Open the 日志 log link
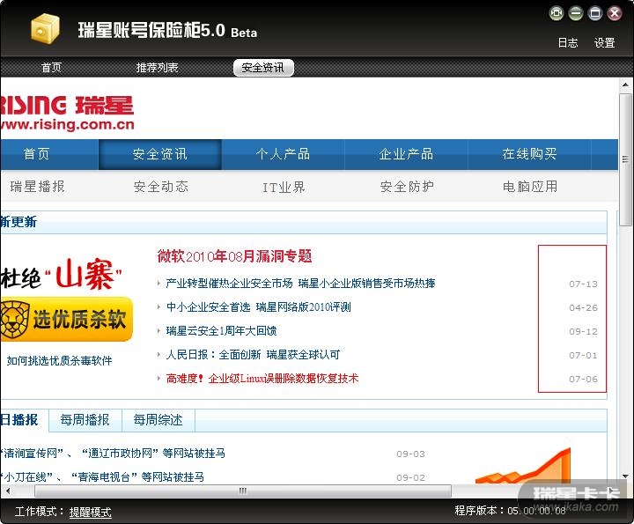The image size is (634, 524). [568, 42]
